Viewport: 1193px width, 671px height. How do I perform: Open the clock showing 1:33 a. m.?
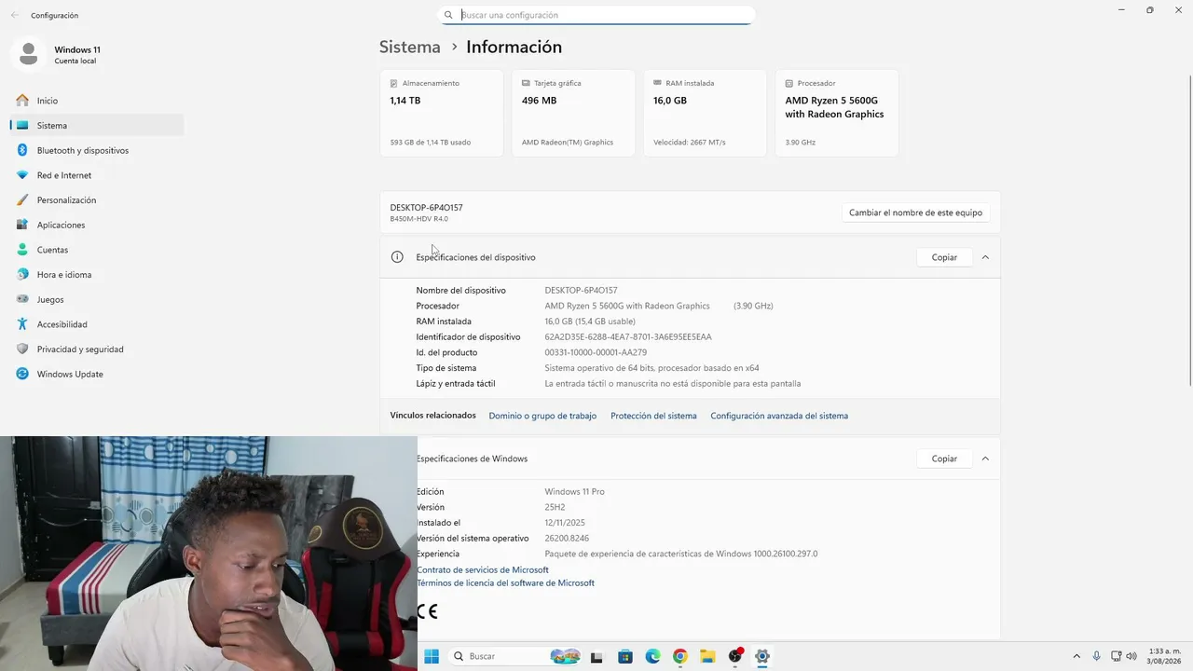click(1165, 656)
